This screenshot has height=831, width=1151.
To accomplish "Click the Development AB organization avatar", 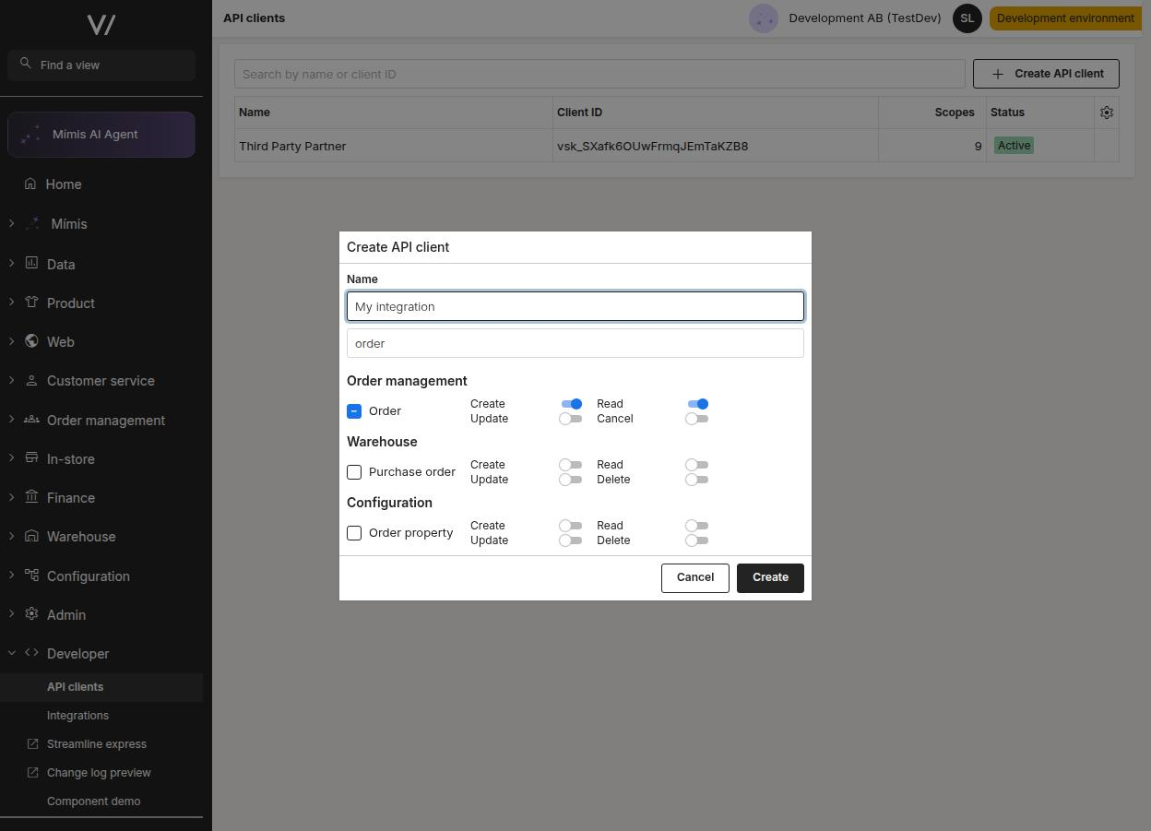I will (764, 18).
